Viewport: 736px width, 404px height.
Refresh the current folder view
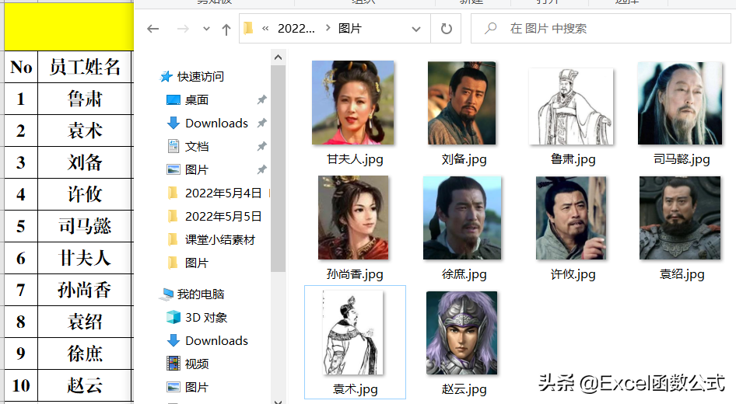point(447,29)
